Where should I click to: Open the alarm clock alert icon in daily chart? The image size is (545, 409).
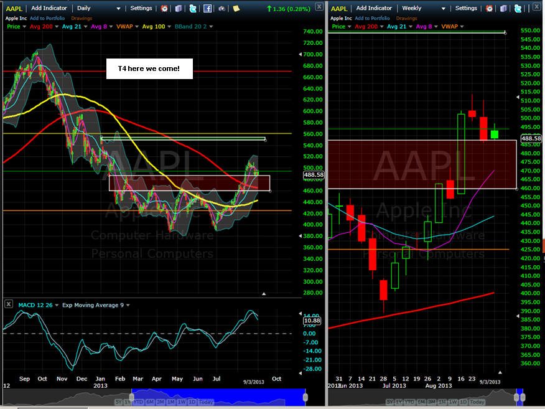[x=164, y=8]
